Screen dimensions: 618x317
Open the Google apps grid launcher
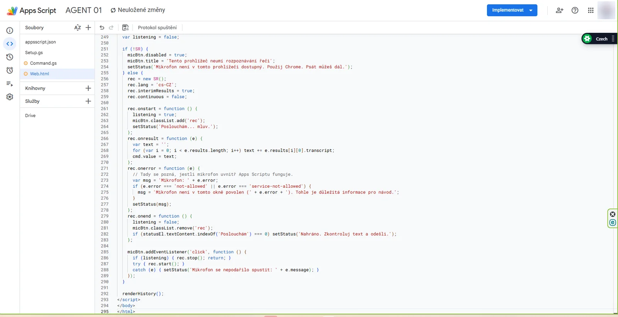591,10
